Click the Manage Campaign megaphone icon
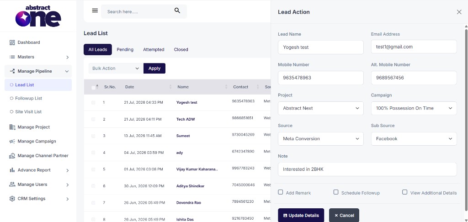 coord(12,142)
